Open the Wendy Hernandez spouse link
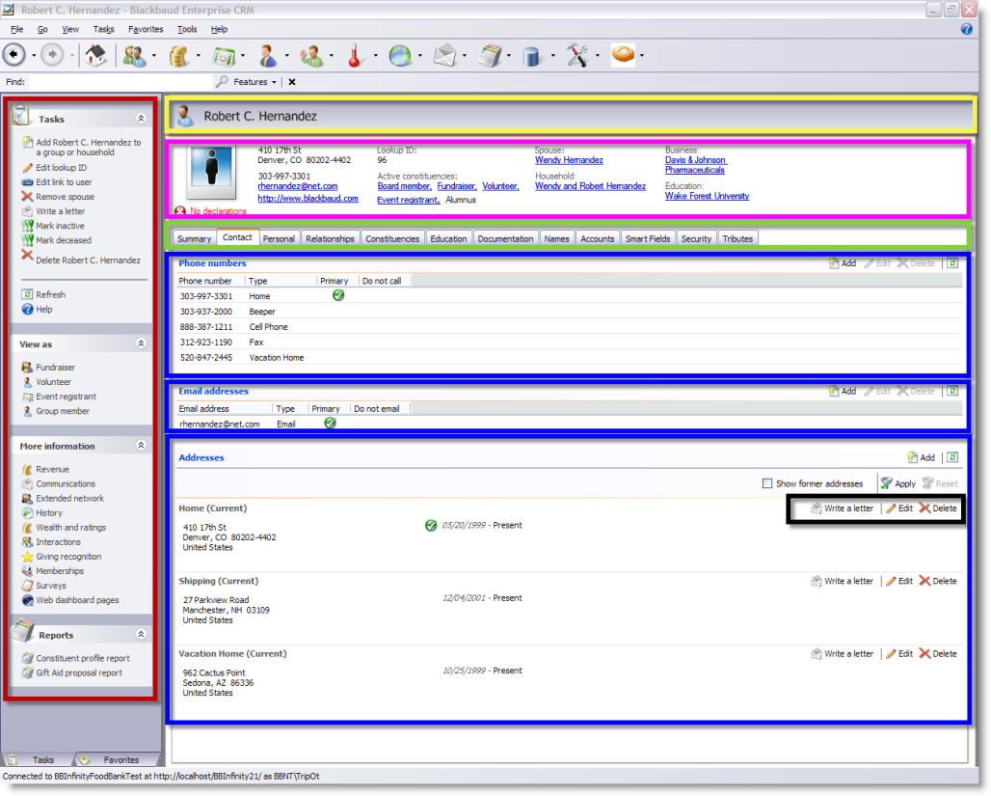 click(x=569, y=160)
